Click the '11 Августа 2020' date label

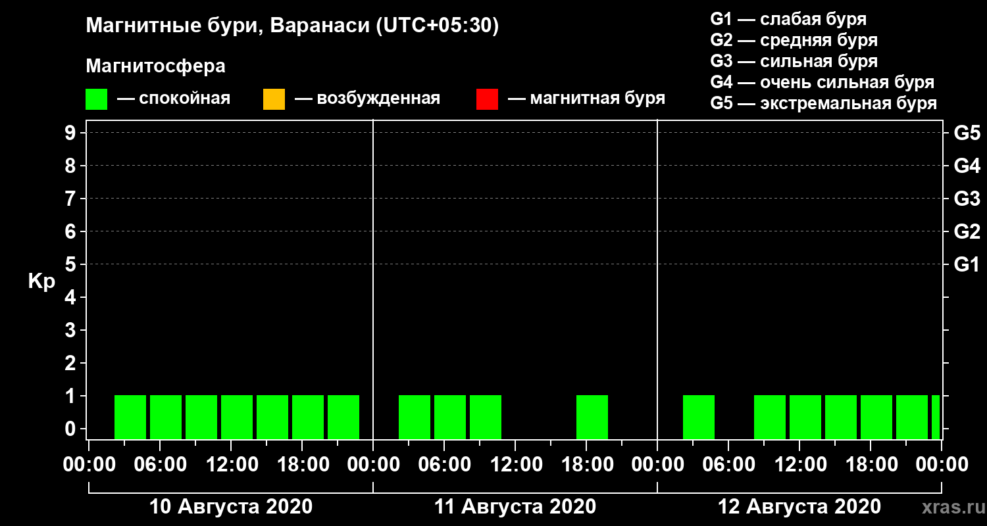515,507
